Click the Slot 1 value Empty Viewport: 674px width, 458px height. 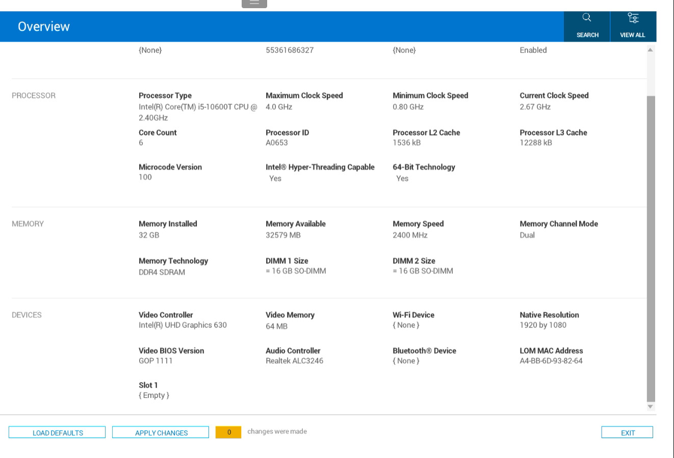154,395
